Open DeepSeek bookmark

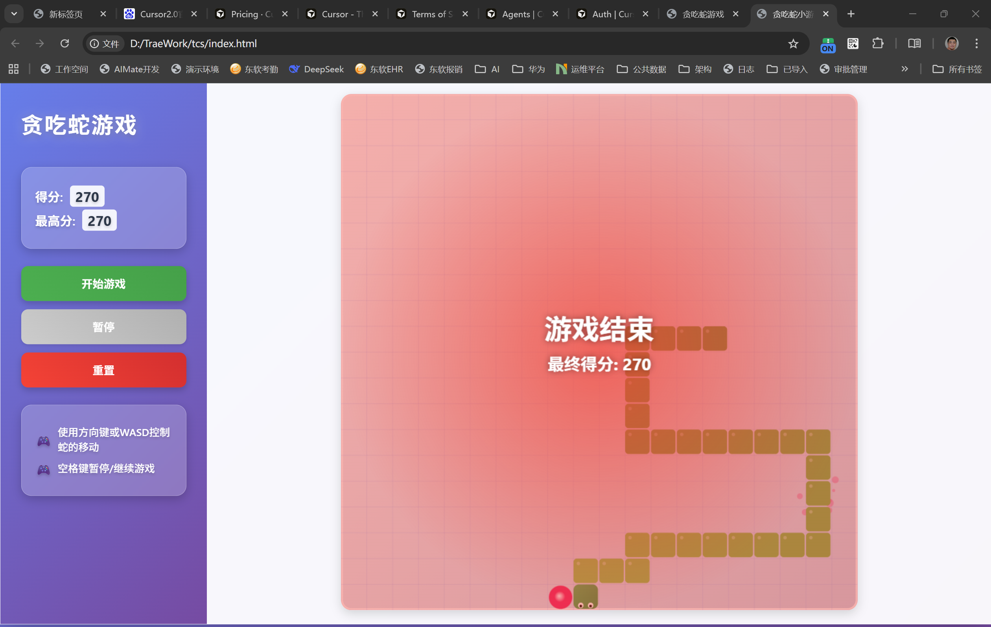point(317,69)
